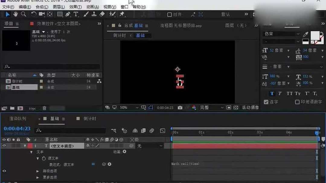
Task: Open the Graph Editor in the timeline
Action: 162,131
